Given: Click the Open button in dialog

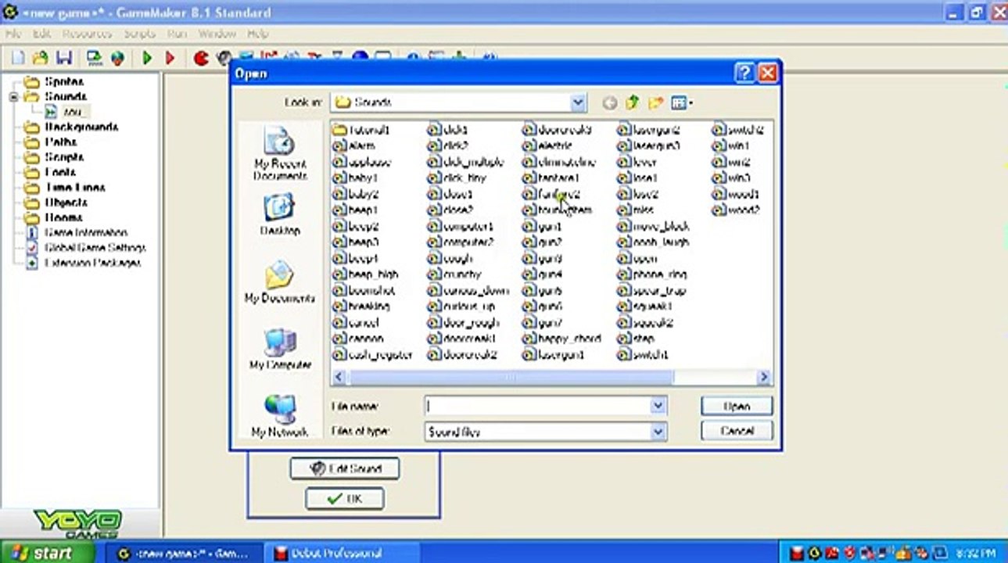Looking at the screenshot, I should click(737, 406).
